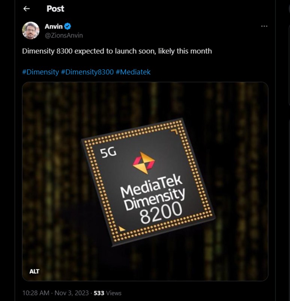Open the #Dimensity hashtag
The image size is (290, 301).
click(x=41, y=72)
